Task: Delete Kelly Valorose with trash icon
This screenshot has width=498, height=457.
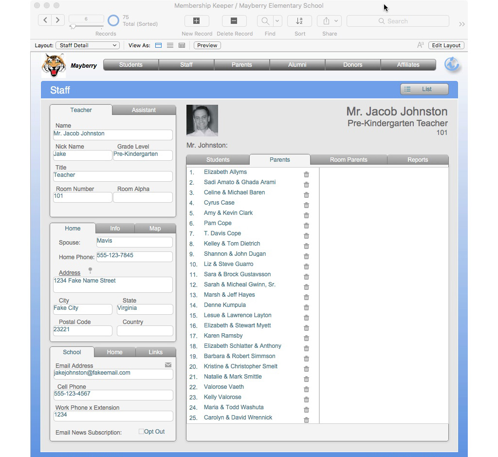Action: 306,400
